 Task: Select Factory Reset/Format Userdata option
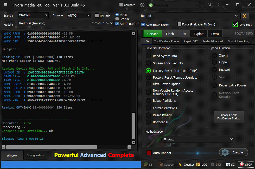(148, 77)
